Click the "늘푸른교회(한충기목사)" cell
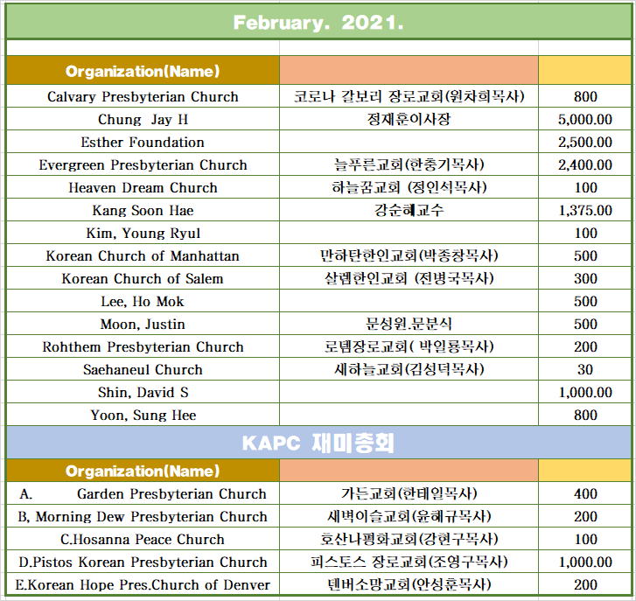Screen dimensions: 636x601 tap(409, 164)
